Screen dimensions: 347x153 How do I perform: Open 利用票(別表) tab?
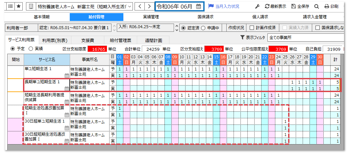click(55, 40)
